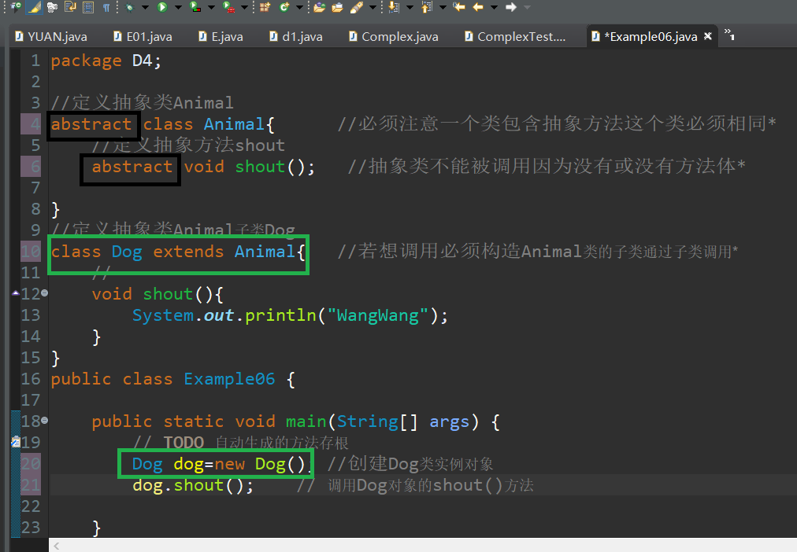Click line number 1 in the gutter

pos(35,61)
